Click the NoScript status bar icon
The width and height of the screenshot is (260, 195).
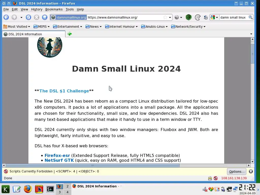(x=216, y=178)
